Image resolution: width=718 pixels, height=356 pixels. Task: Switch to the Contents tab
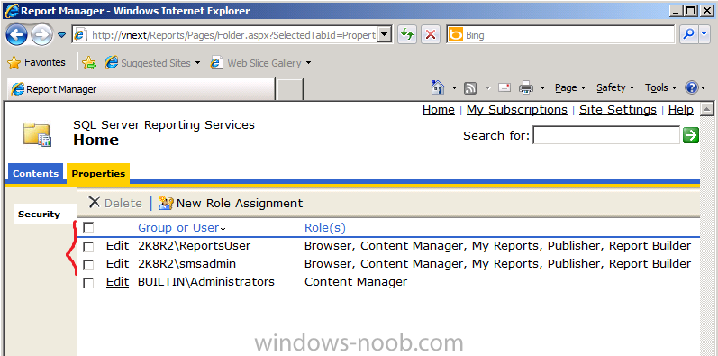click(36, 174)
